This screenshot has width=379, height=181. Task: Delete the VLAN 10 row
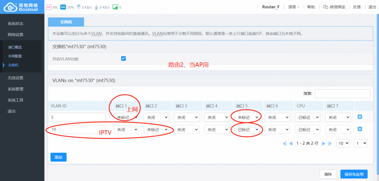(359, 129)
